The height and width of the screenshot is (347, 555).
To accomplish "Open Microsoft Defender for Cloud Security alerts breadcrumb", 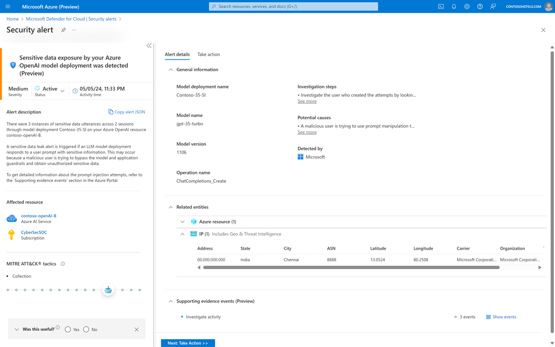I will coord(71,19).
